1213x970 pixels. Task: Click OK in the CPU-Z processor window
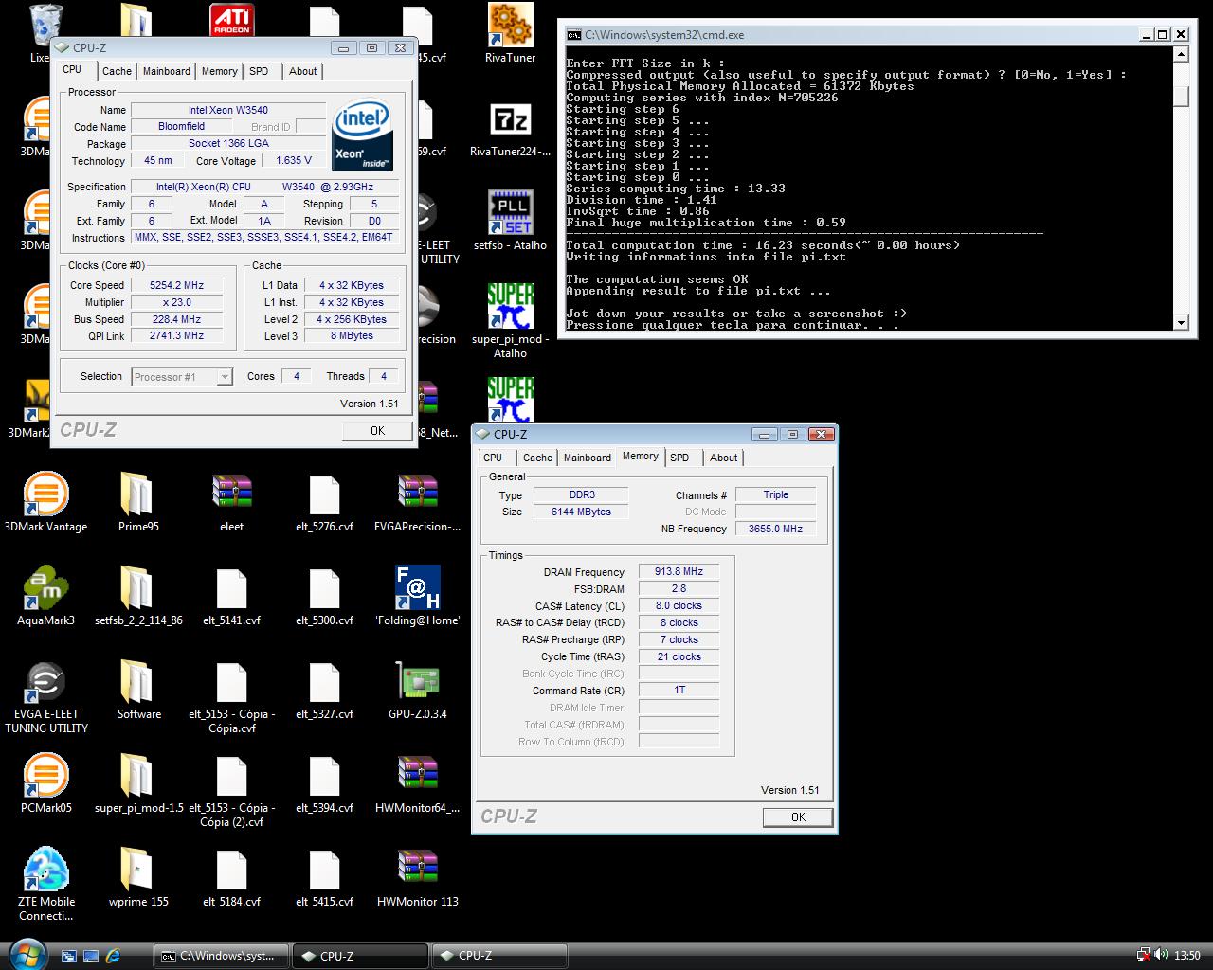coord(377,431)
